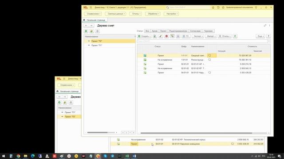Click the green add button above front tree panel
This screenshot has width=284, height=159.
(x=86, y=31)
